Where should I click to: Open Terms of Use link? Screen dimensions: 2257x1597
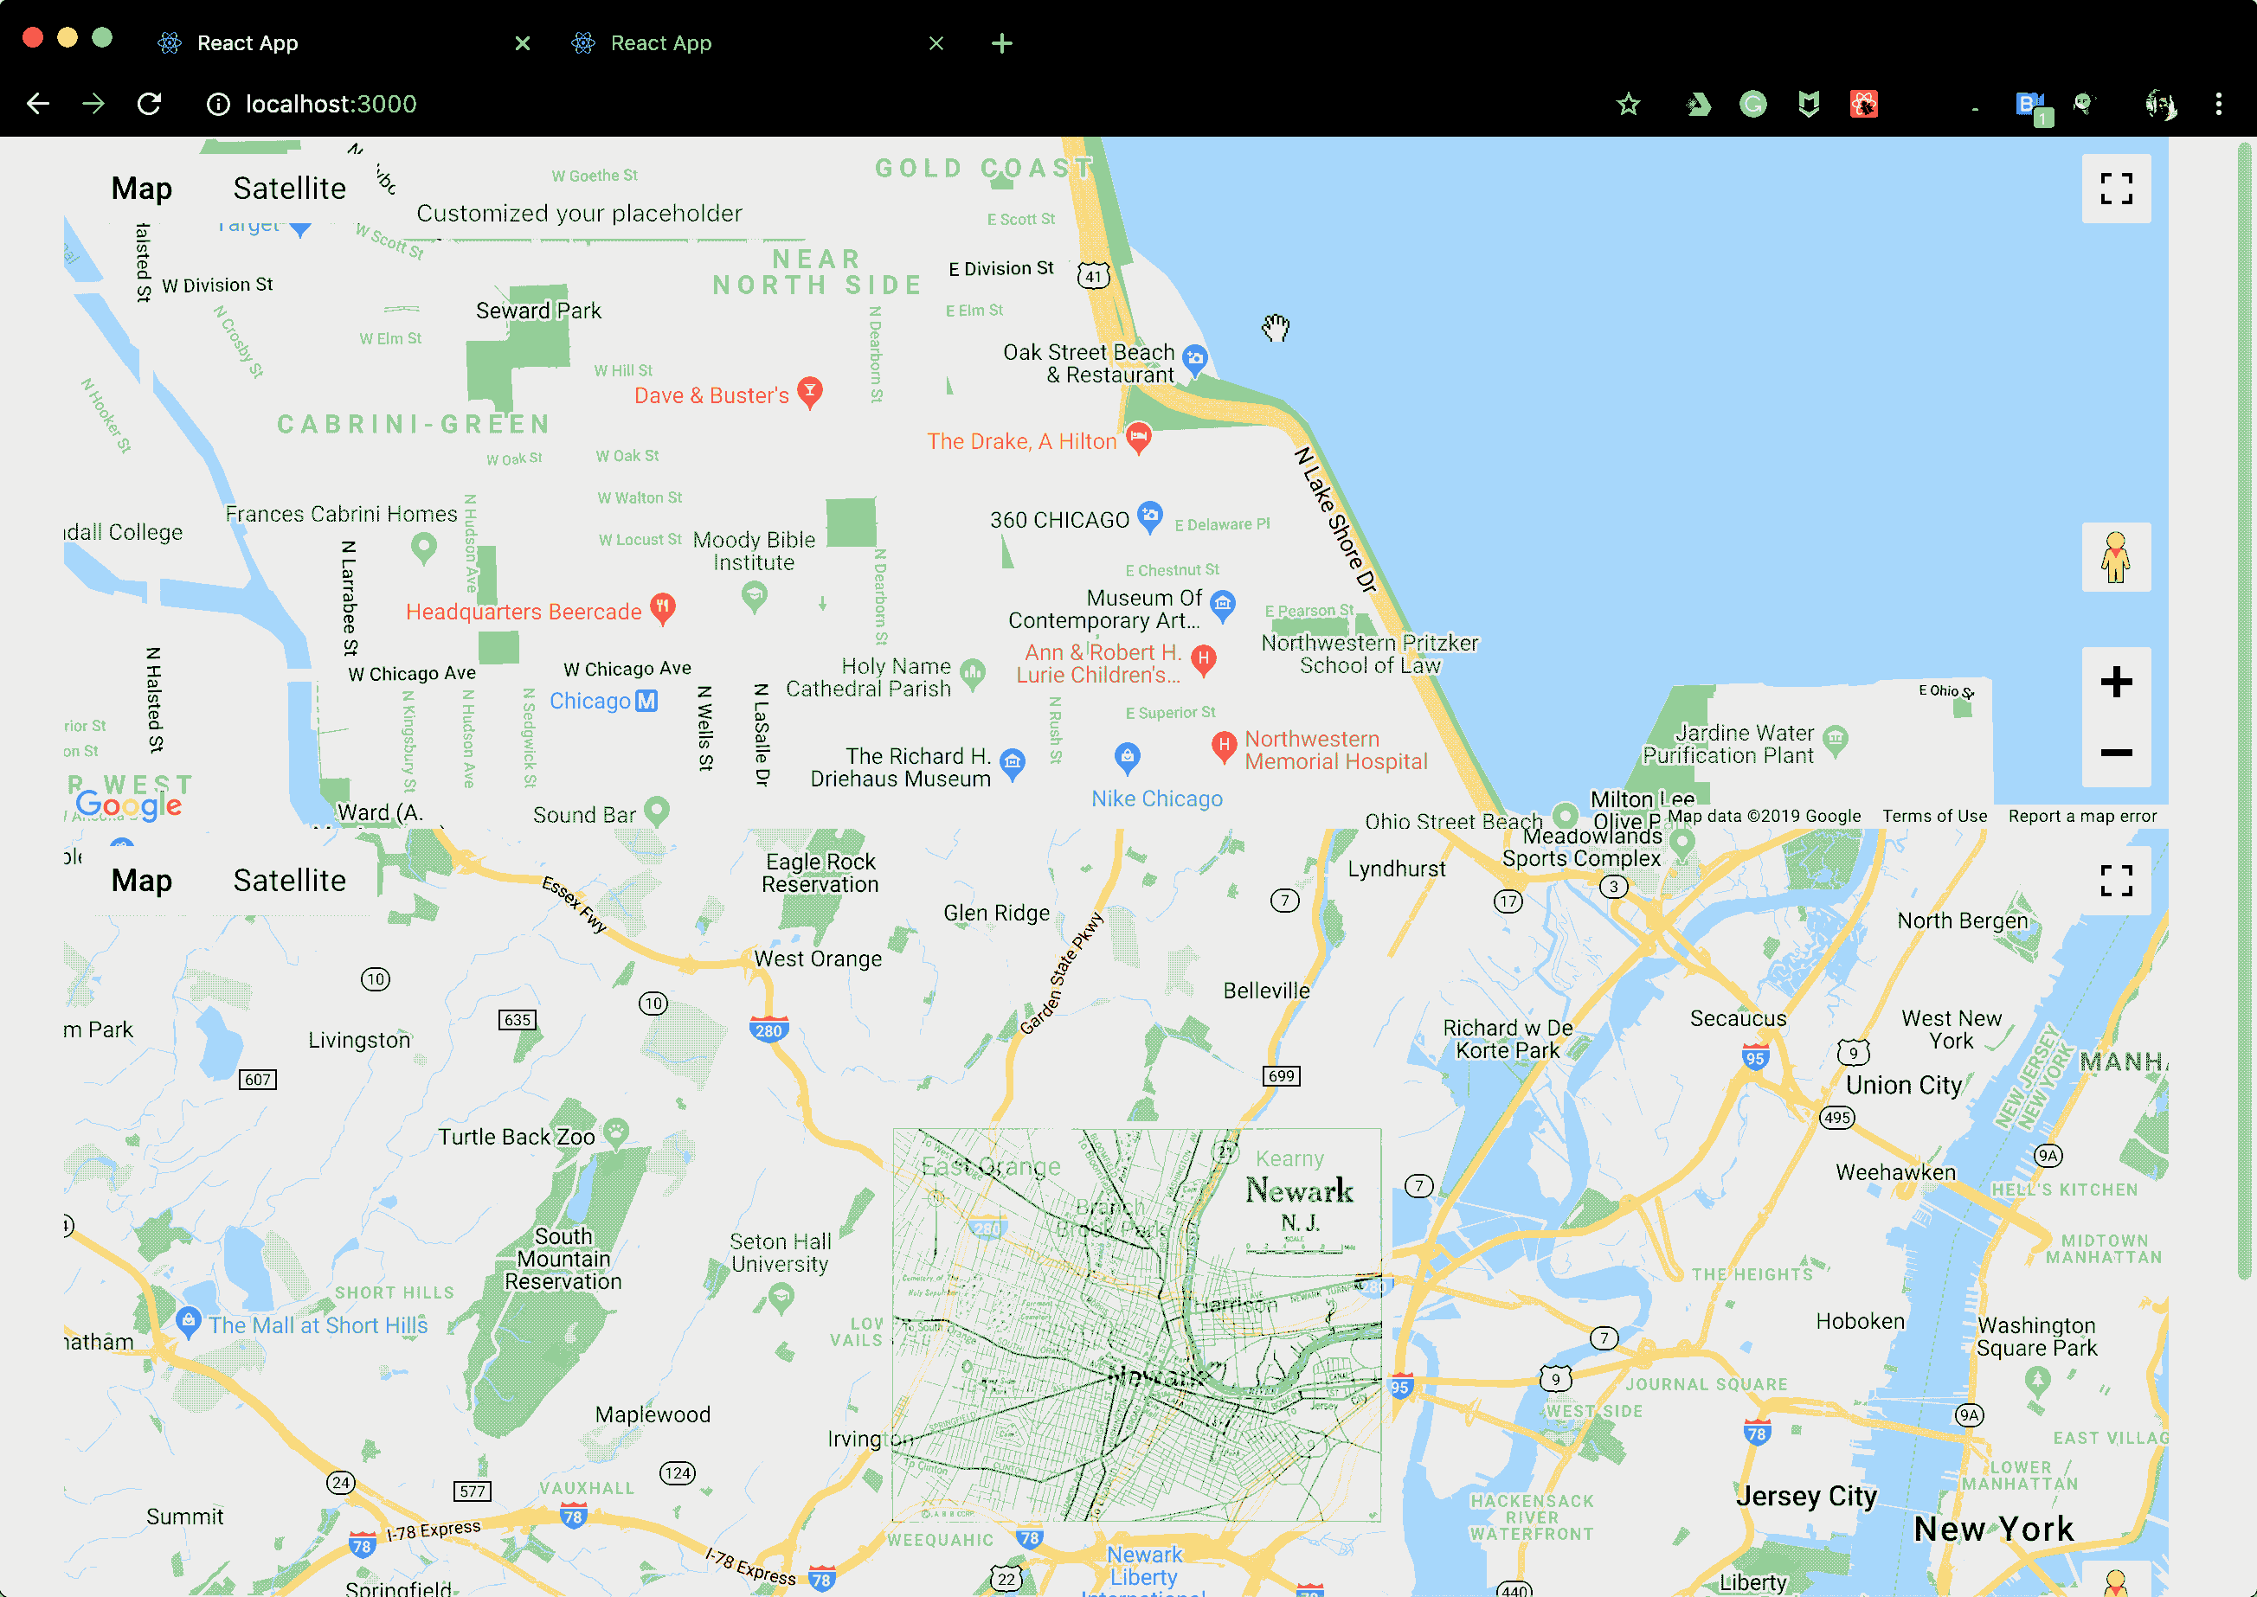point(1933,816)
